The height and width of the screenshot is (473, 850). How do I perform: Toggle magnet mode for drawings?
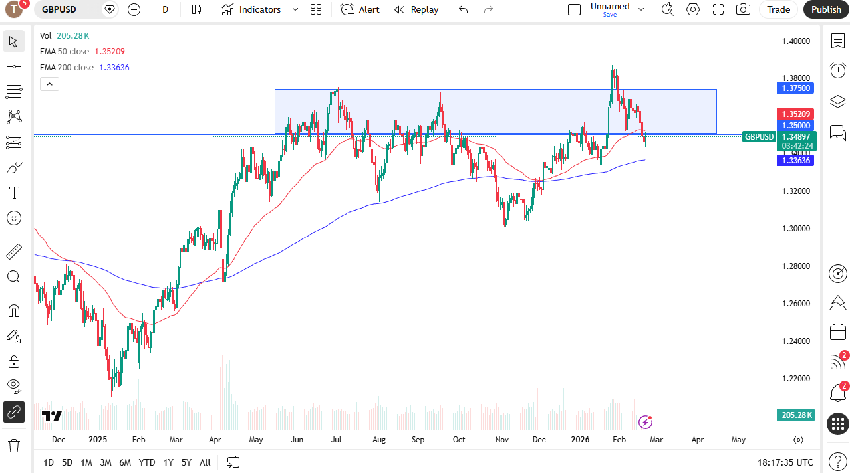click(13, 311)
